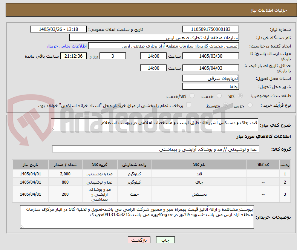Viewport: 297px width, 250px height.
Task: Choose the متوسط purchase type radio
Action: coord(225,105)
